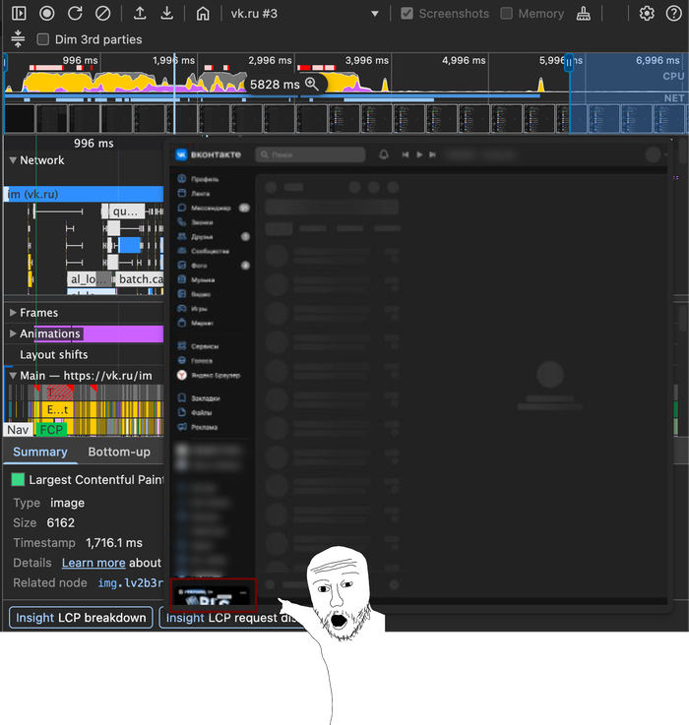The height and width of the screenshot is (725, 689).
Task: Start recording with the Record button
Action: coord(46,14)
